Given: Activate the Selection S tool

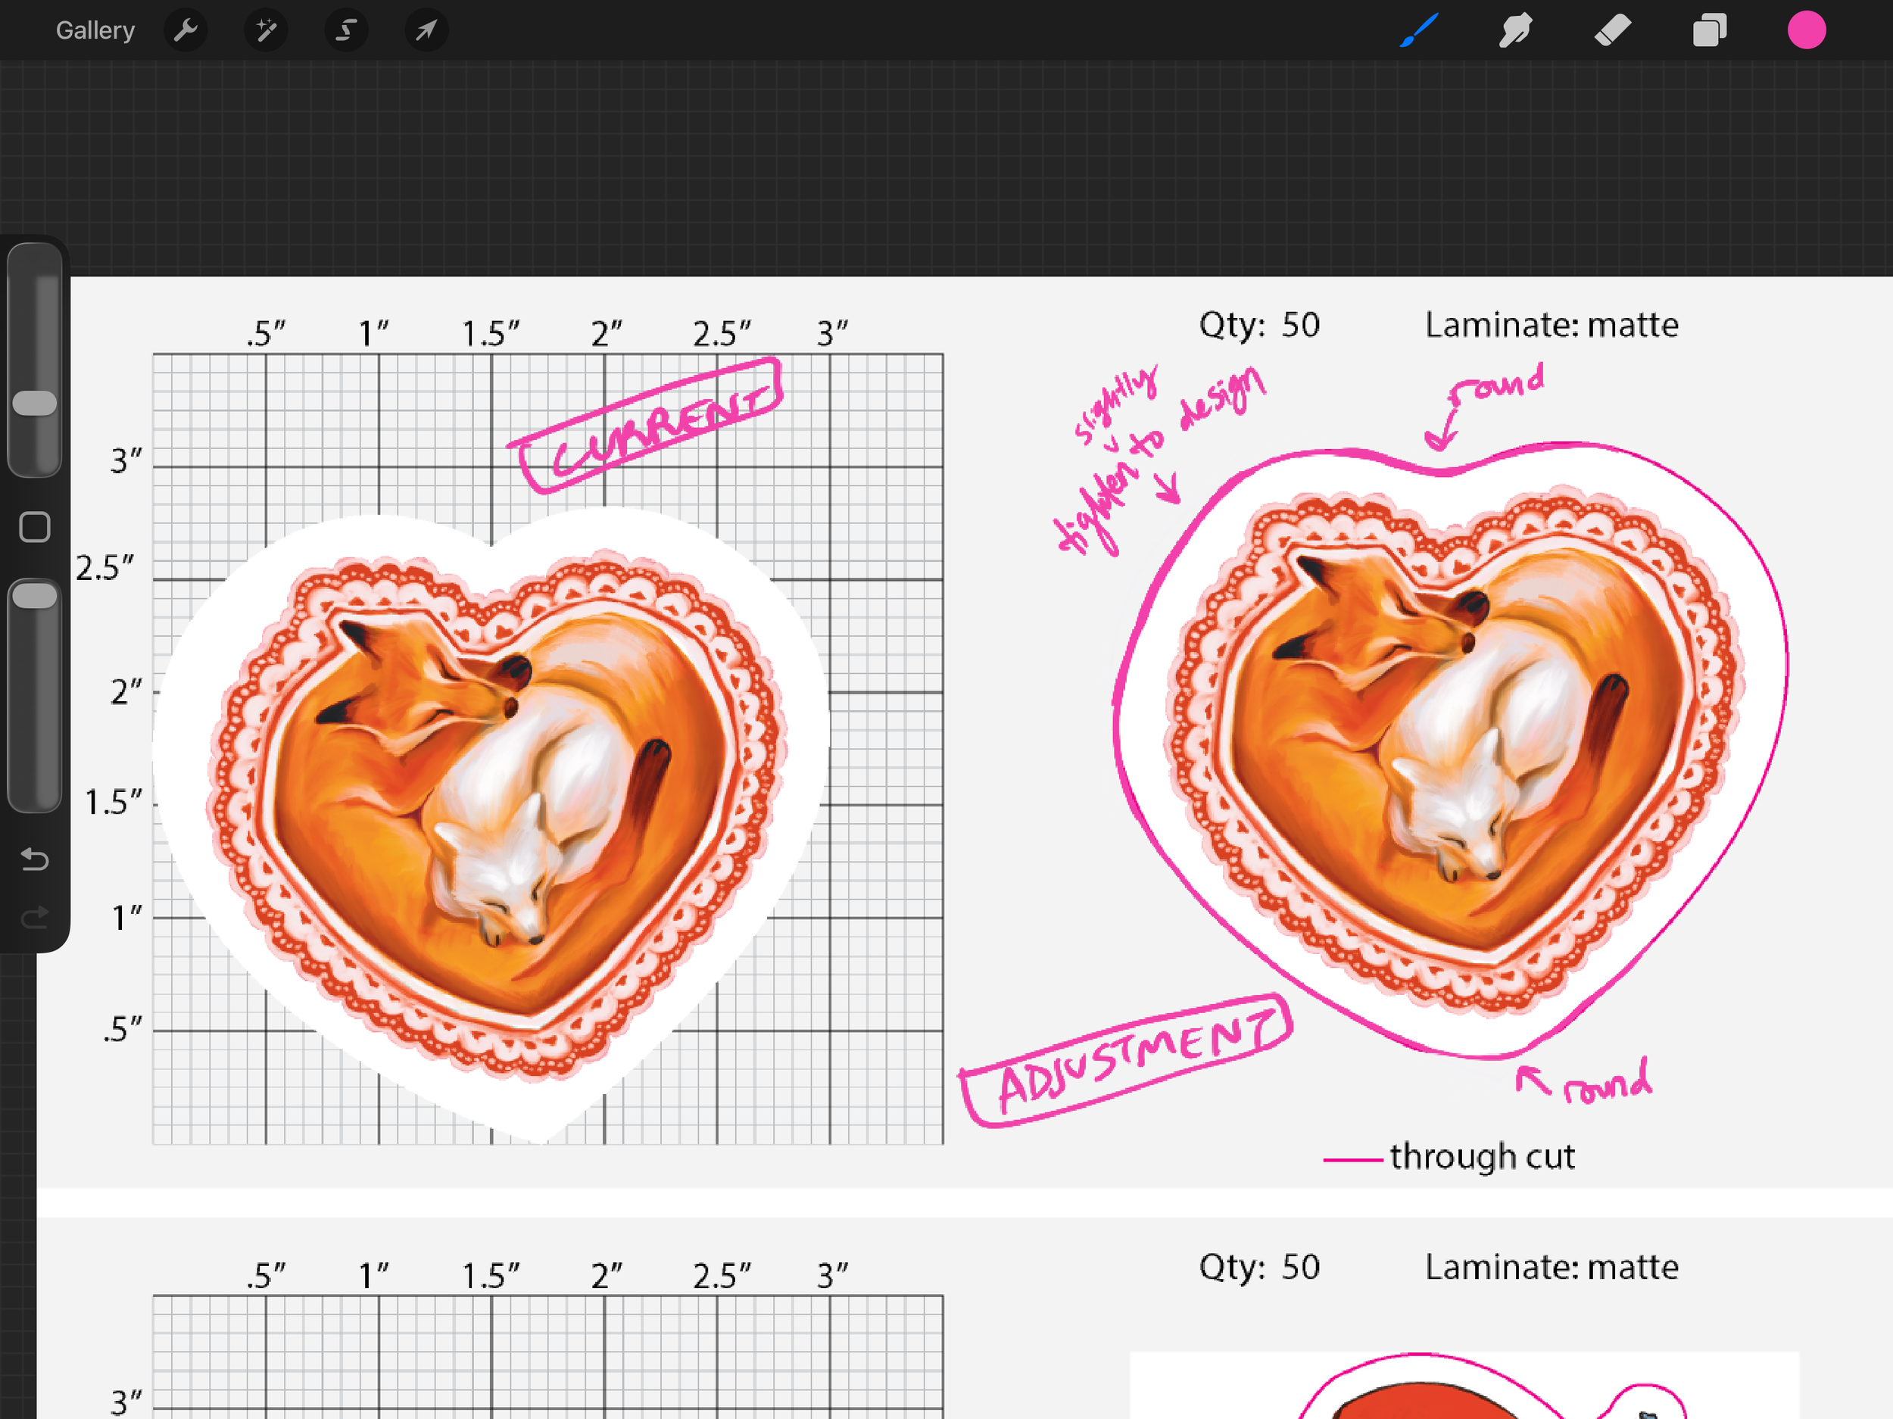Looking at the screenshot, I should [x=346, y=31].
